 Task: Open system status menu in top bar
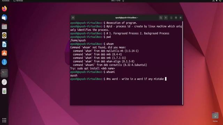tap(217, 1)
